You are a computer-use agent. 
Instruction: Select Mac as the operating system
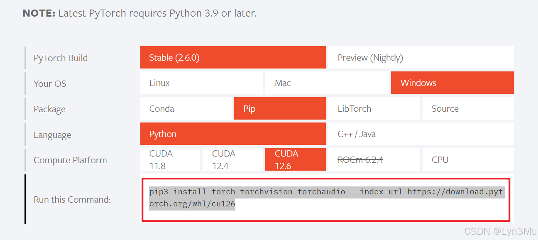pos(326,83)
